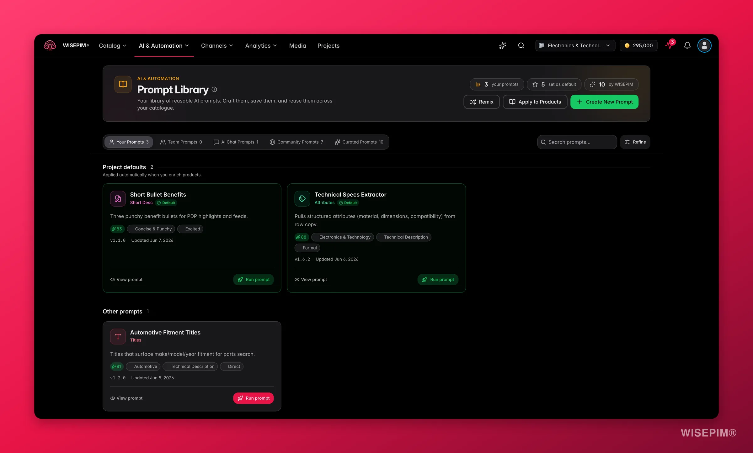This screenshot has width=753, height=453.
Task: Click the quality score 88 badge
Action: 302,237
